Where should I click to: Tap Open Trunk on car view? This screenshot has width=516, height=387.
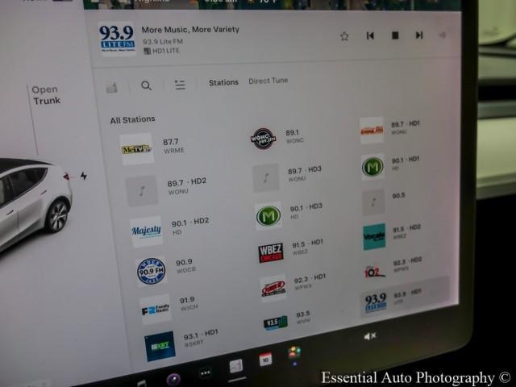[x=46, y=95]
